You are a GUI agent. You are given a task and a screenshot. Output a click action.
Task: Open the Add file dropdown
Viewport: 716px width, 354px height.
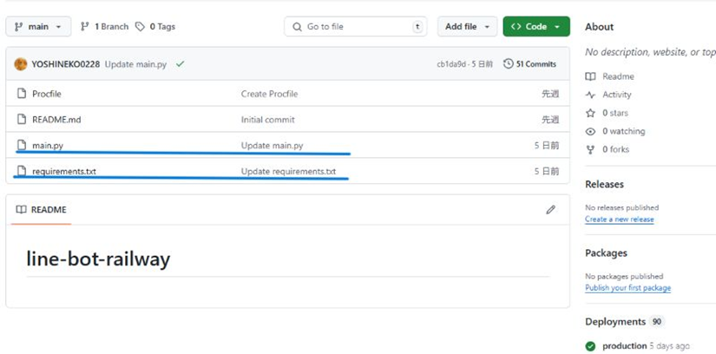(467, 27)
